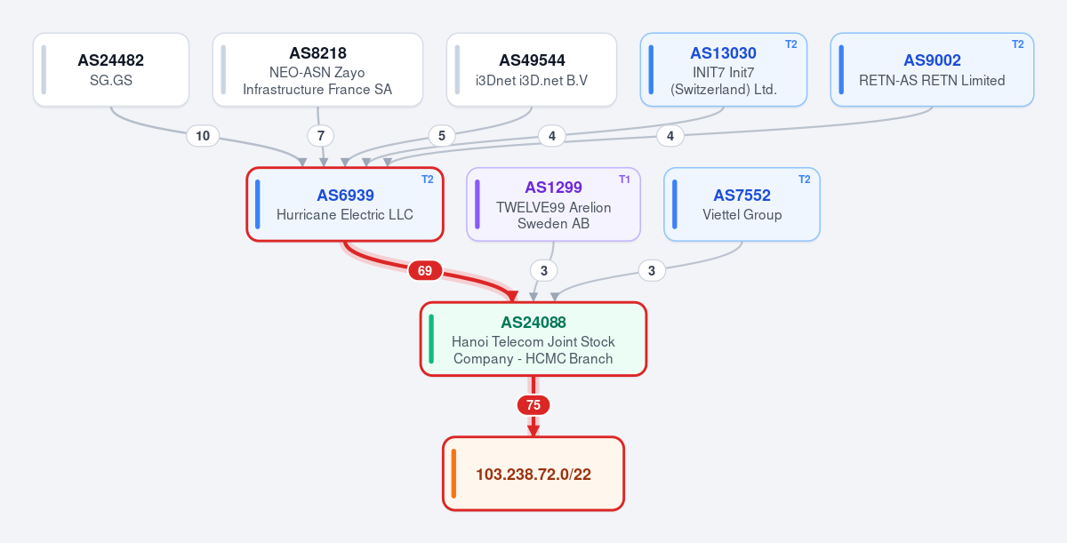Click the T2 tier badge on AS13030
This screenshot has height=543, width=1067.
[790, 44]
